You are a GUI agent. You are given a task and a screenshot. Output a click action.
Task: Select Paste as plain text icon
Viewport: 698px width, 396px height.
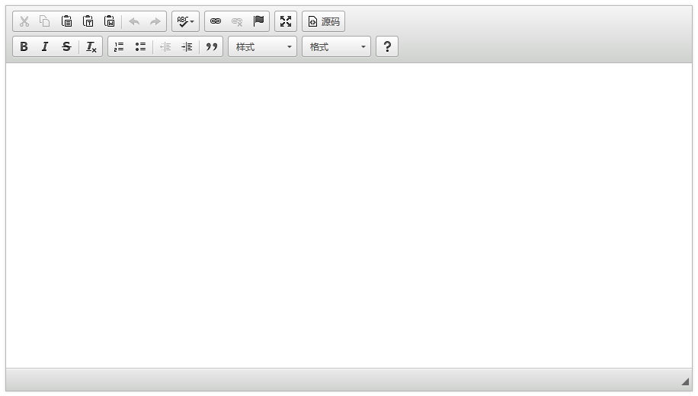point(88,21)
